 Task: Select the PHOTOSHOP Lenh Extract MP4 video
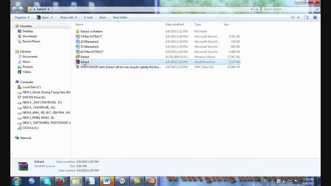click(x=121, y=67)
